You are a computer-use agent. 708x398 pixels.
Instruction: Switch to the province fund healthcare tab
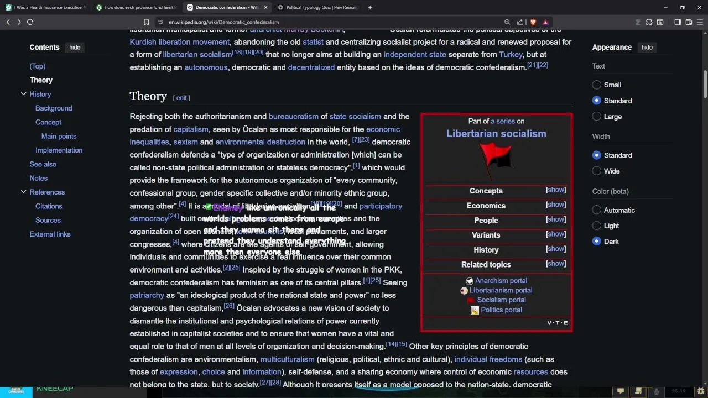click(137, 7)
